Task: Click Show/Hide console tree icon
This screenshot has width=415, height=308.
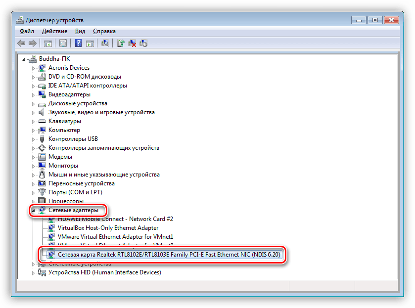Action: (48, 44)
